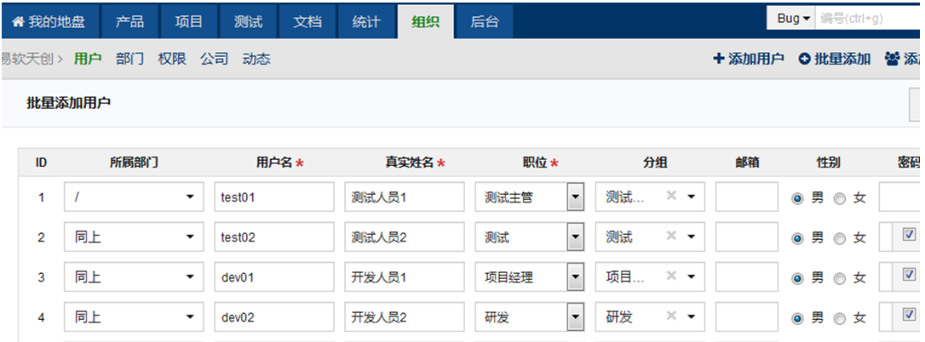The image size is (925, 342).
Task: Open 所属部门 dropdown in row 2
Action: pos(134,237)
